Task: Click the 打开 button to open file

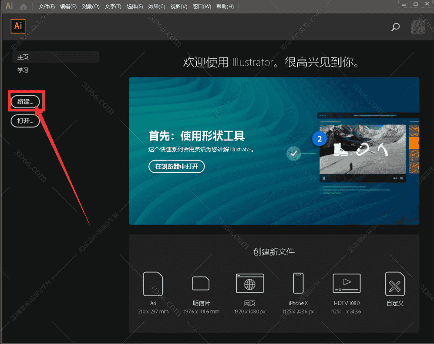Action: tap(25, 121)
